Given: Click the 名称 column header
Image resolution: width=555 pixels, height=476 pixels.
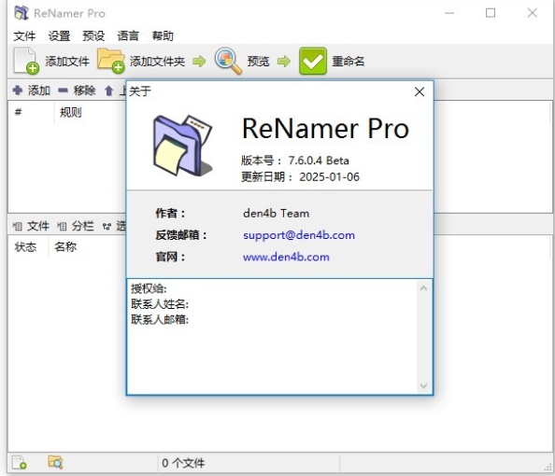Looking at the screenshot, I should pos(65,246).
